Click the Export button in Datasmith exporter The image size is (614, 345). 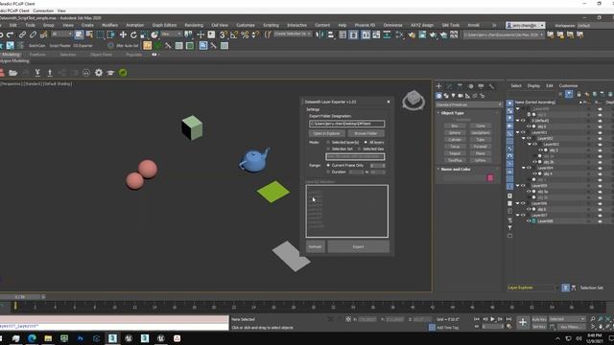pos(358,247)
